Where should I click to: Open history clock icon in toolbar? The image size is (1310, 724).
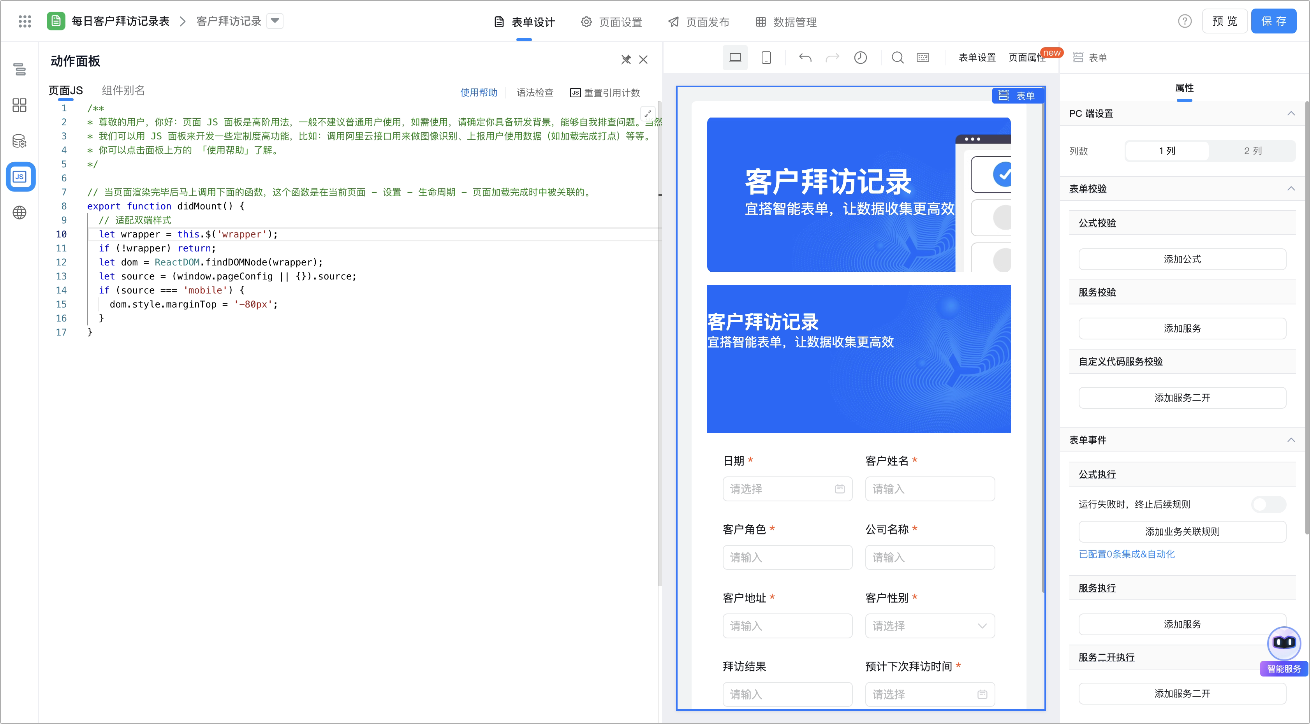pyautogui.click(x=860, y=58)
